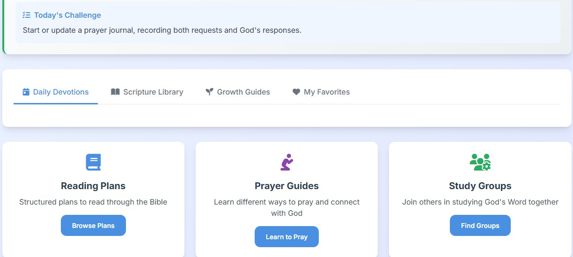Hit the Find Groups button
The width and height of the screenshot is (573, 257).
click(x=480, y=226)
